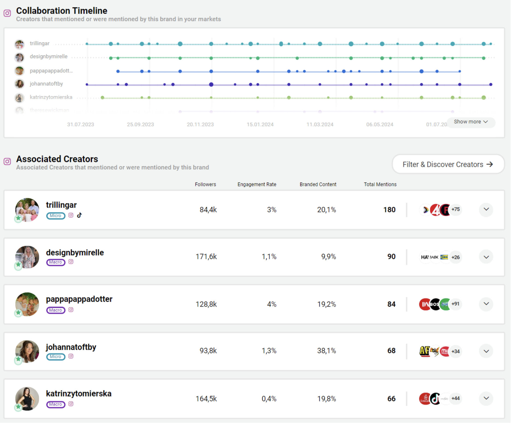Click the TikTok brand logo for katrinzytomierska
This screenshot has height=423, width=511.
pos(435,399)
